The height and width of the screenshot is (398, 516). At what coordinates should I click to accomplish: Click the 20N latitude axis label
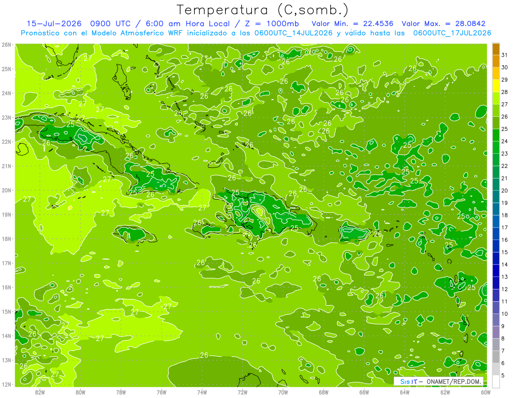[x=6, y=190]
